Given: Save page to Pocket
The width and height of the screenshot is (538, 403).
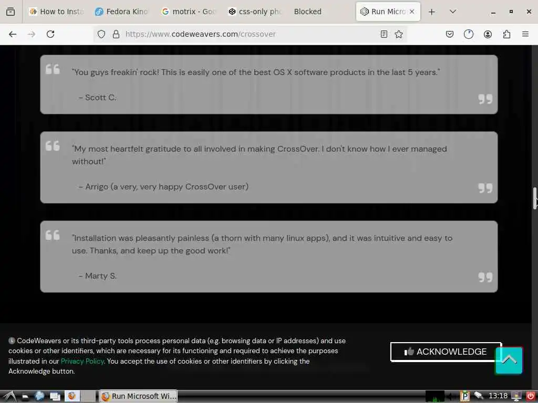Looking at the screenshot, I should 450,34.
